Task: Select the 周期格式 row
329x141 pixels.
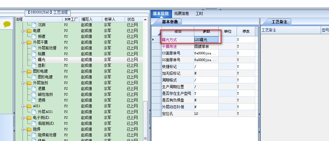Action: (205, 80)
